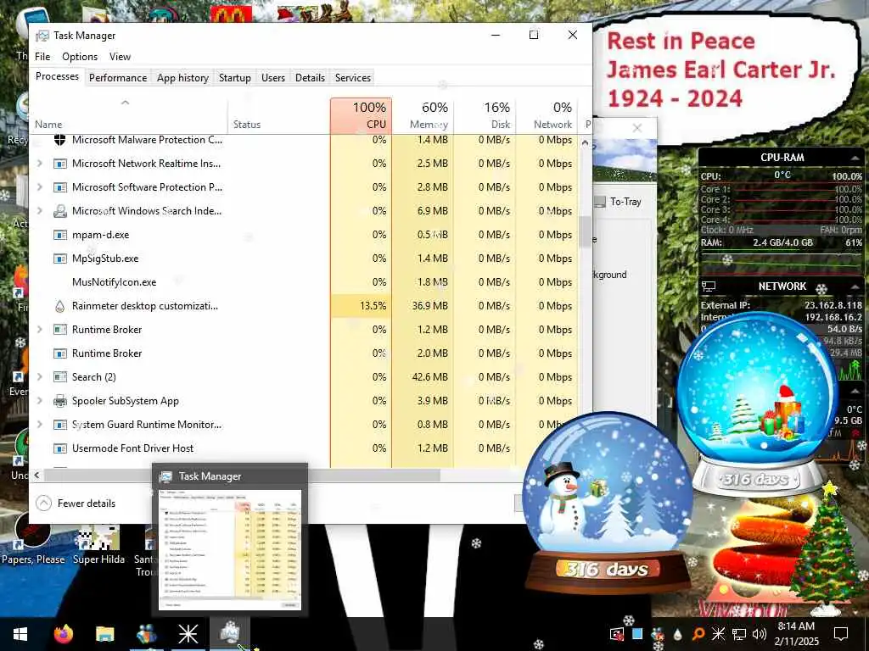Expand the Search (2) process group
Screen dimensions: 869x651
[x=39, y=377]
